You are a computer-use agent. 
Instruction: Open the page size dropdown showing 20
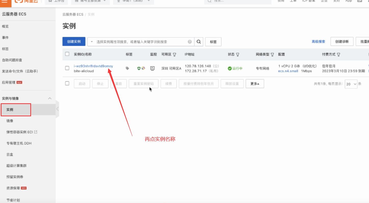pos(351,84)
